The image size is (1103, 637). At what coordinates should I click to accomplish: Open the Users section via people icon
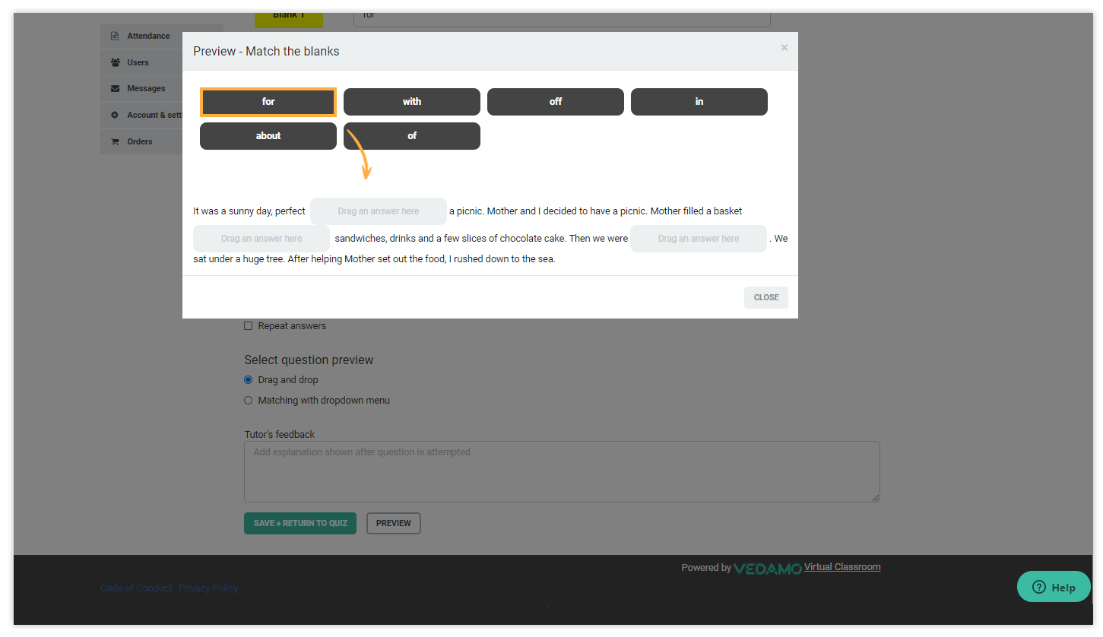pos(116,62)
